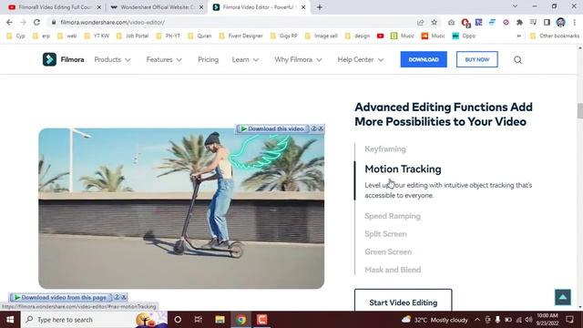Reload the page with refresh icon
583x328 pixels.
36,22
